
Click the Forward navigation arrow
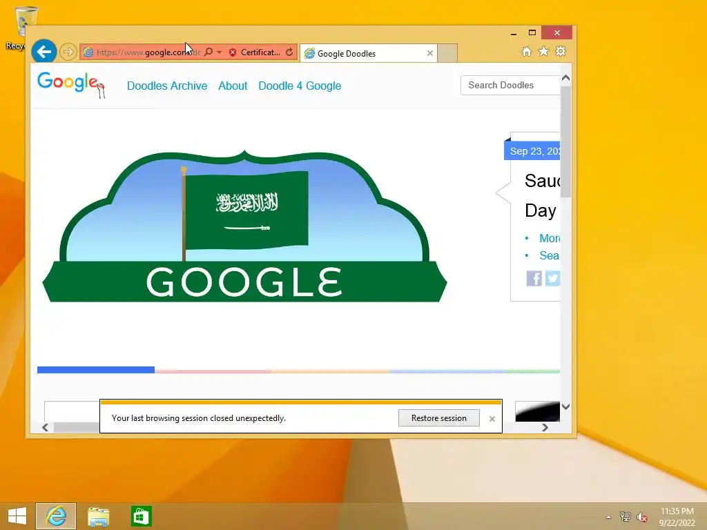(68, 52)
